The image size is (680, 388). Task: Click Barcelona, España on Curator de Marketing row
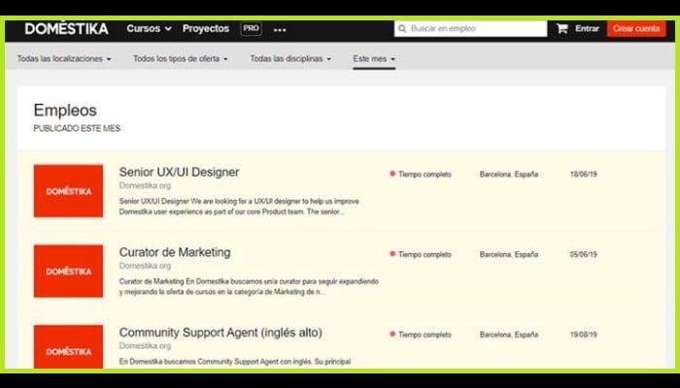click(x=509, y=254)
